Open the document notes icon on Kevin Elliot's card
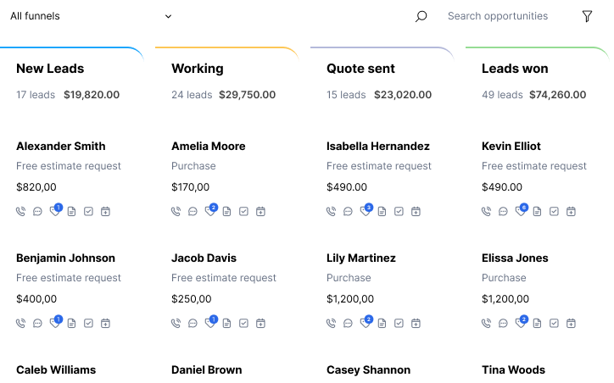The width and height of the screenshot is (614, 383). [x=538, y=212]
